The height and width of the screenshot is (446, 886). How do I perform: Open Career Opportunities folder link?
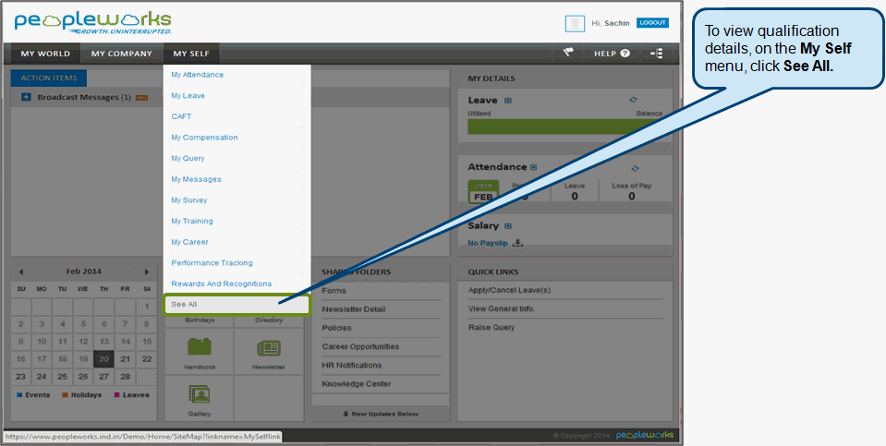tap(360, 346)
